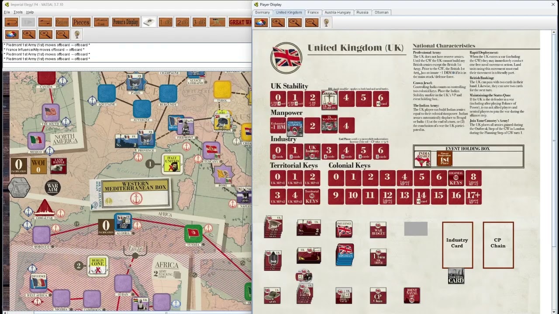Select the Colonial Manpower marker

[x=295, y=126]
